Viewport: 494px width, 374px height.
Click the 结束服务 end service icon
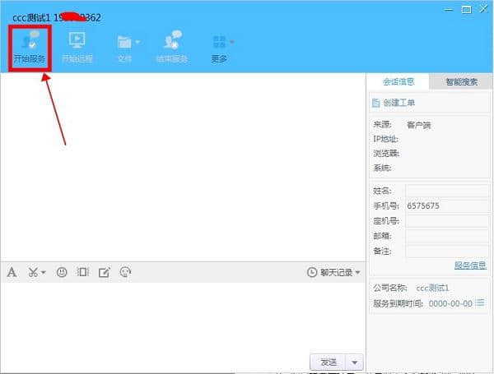tap(172, 46)
